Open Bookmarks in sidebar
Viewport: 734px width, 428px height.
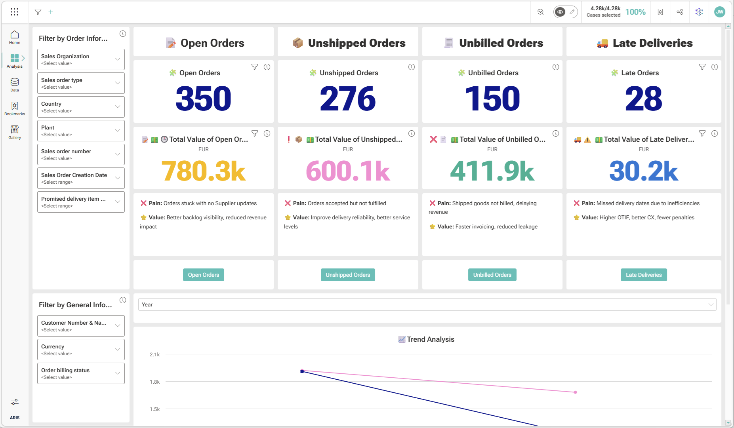click(15, 108)
